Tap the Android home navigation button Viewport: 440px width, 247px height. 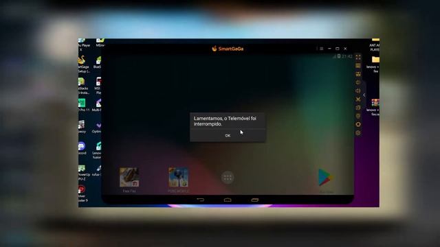[x=228, y=200]
